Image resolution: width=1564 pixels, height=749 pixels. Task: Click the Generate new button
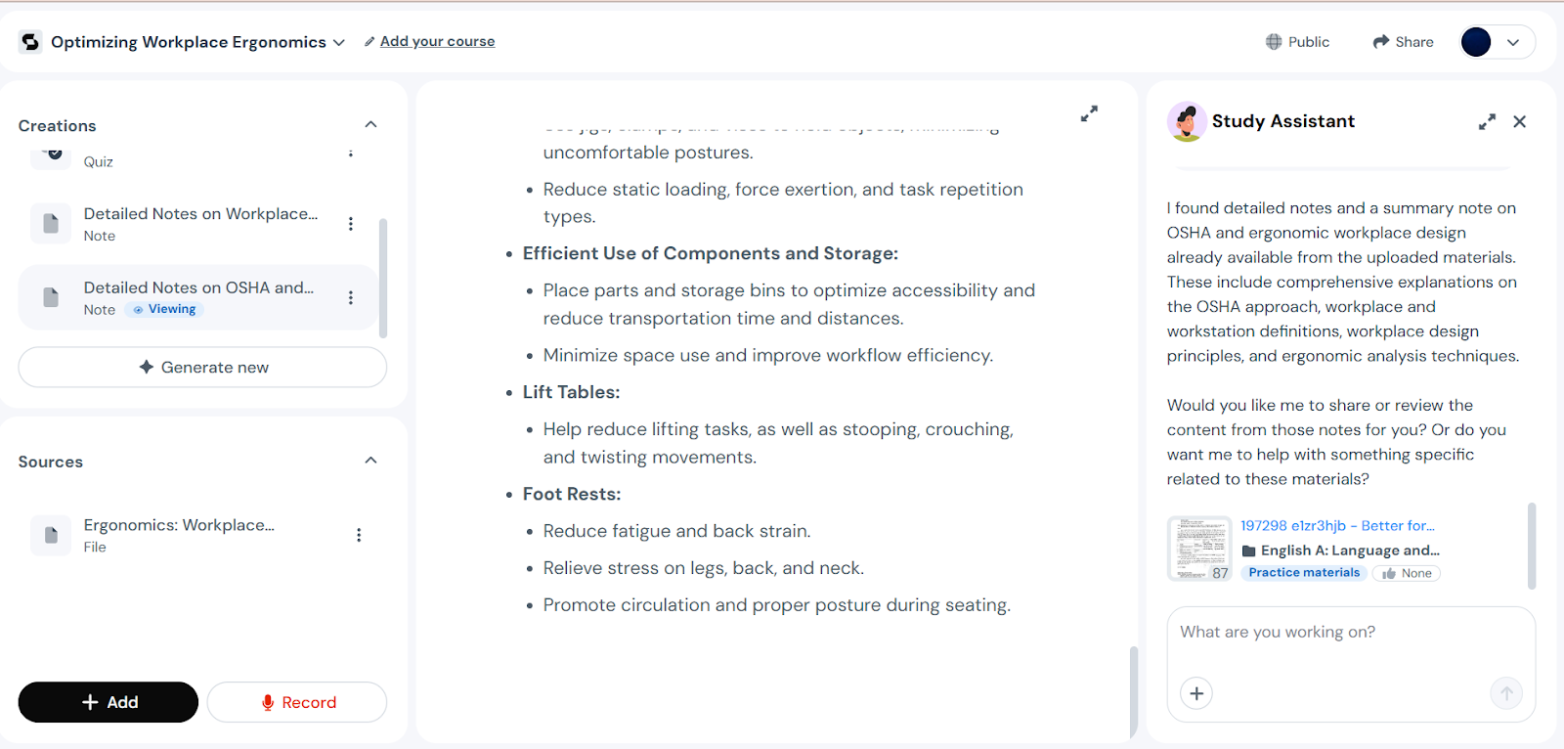[202, 368]
